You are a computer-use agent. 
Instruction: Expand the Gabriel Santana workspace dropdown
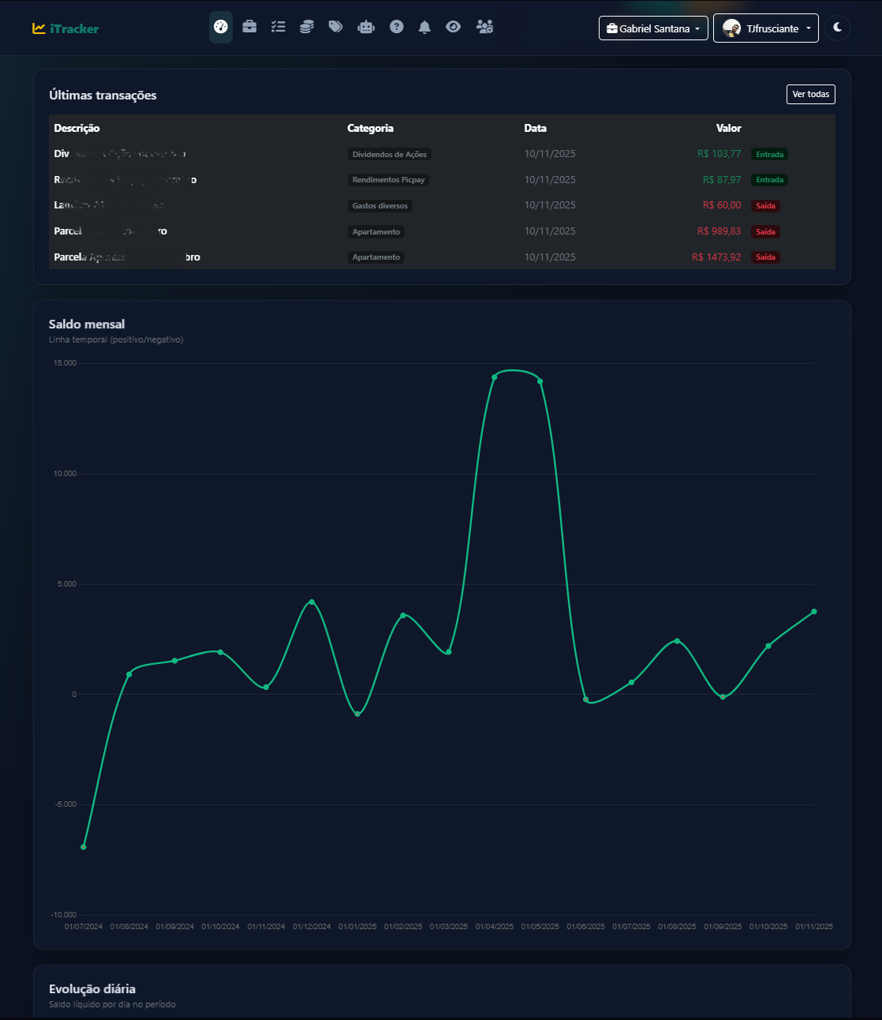[x=653, y=28]
